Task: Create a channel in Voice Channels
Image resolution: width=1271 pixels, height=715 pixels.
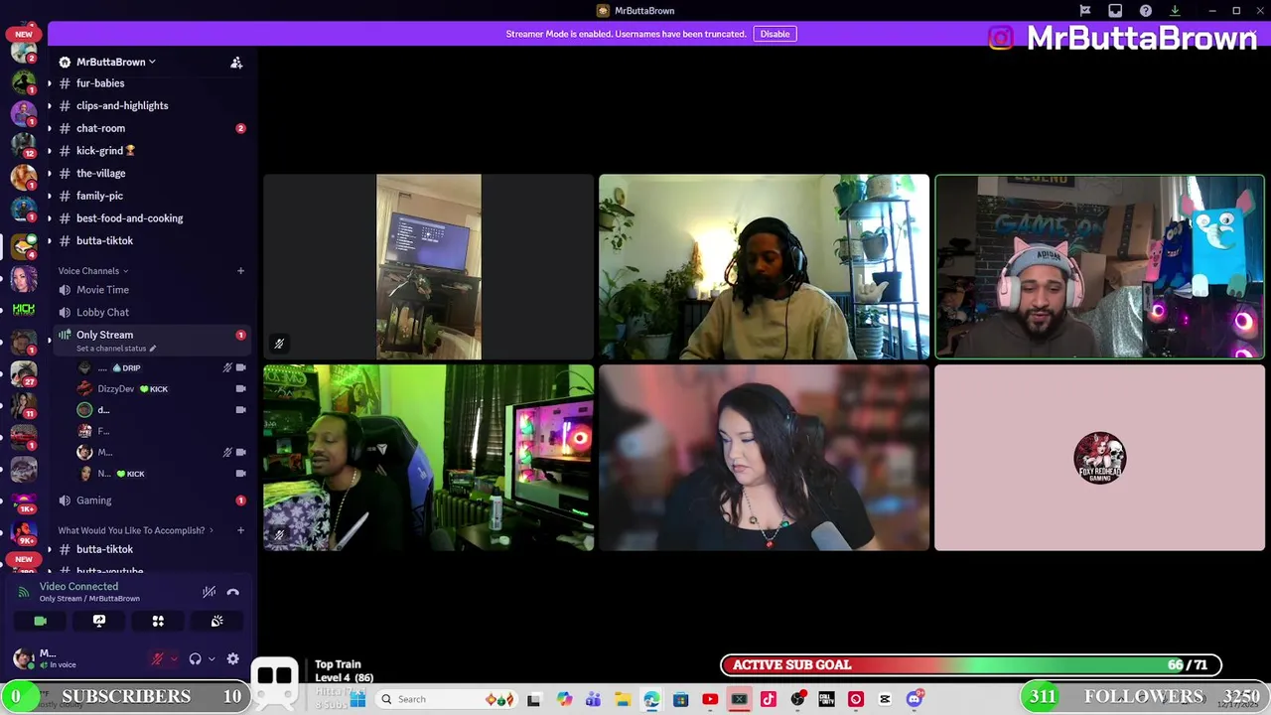Action: coord(240,271)
